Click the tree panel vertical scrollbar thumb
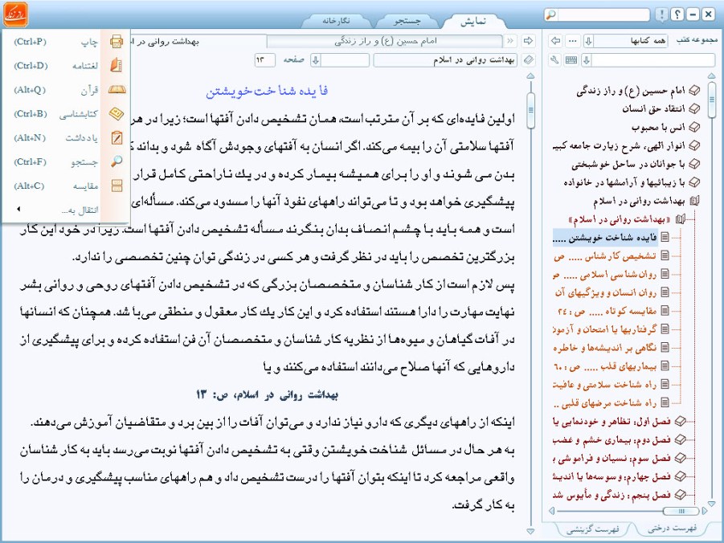The image size is (724, 543). click(711, 100)
